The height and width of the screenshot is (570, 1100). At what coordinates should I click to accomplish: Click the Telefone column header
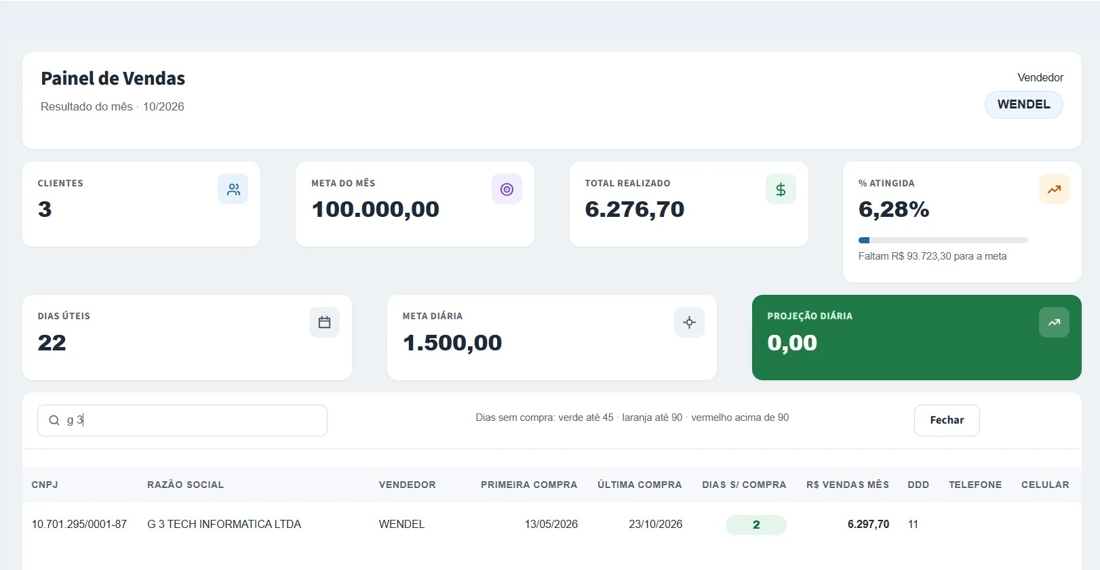975,485
